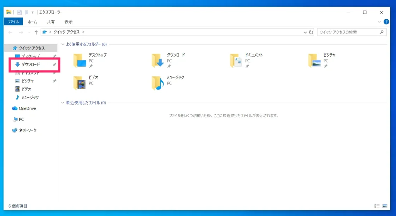Open the Documents folder icon in main pane

click(x=236, y=61)
